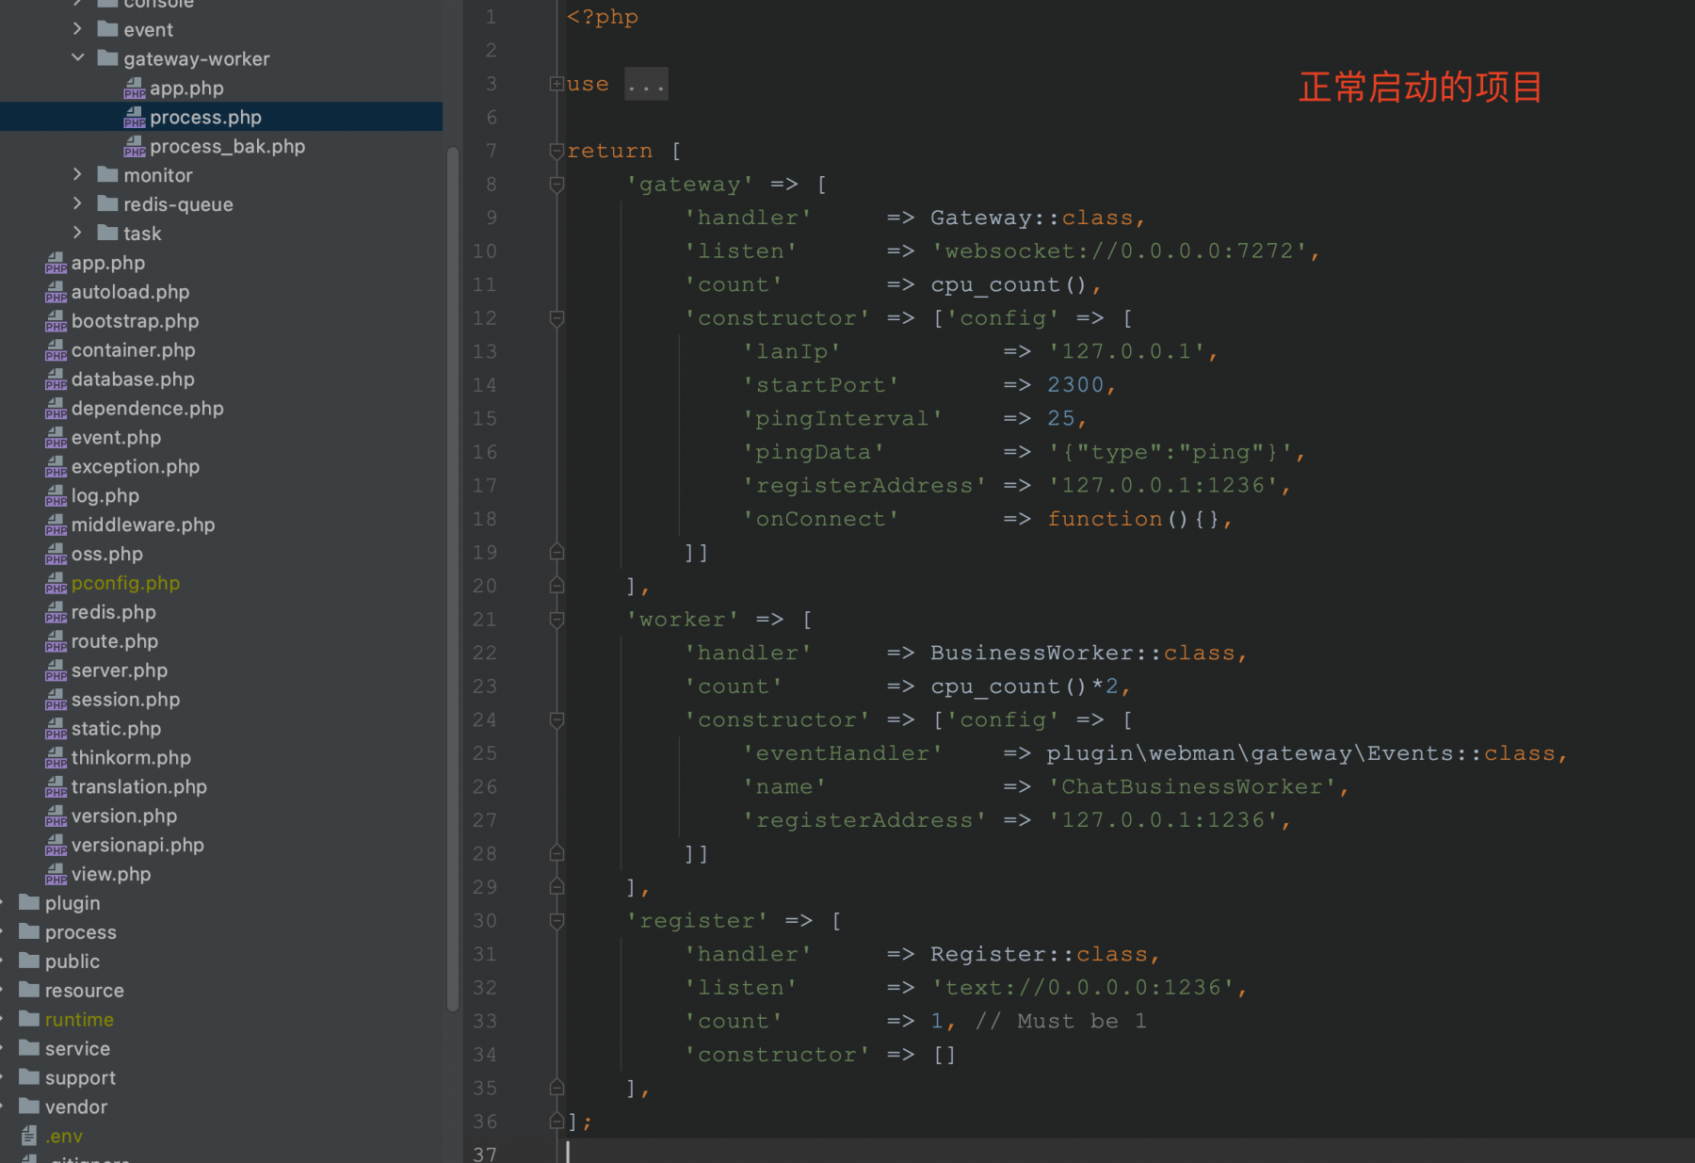The image size is (1695, 1163).
Task: Click the 'text://0.0.0.0:1236' listen string
Action: 1083,988
